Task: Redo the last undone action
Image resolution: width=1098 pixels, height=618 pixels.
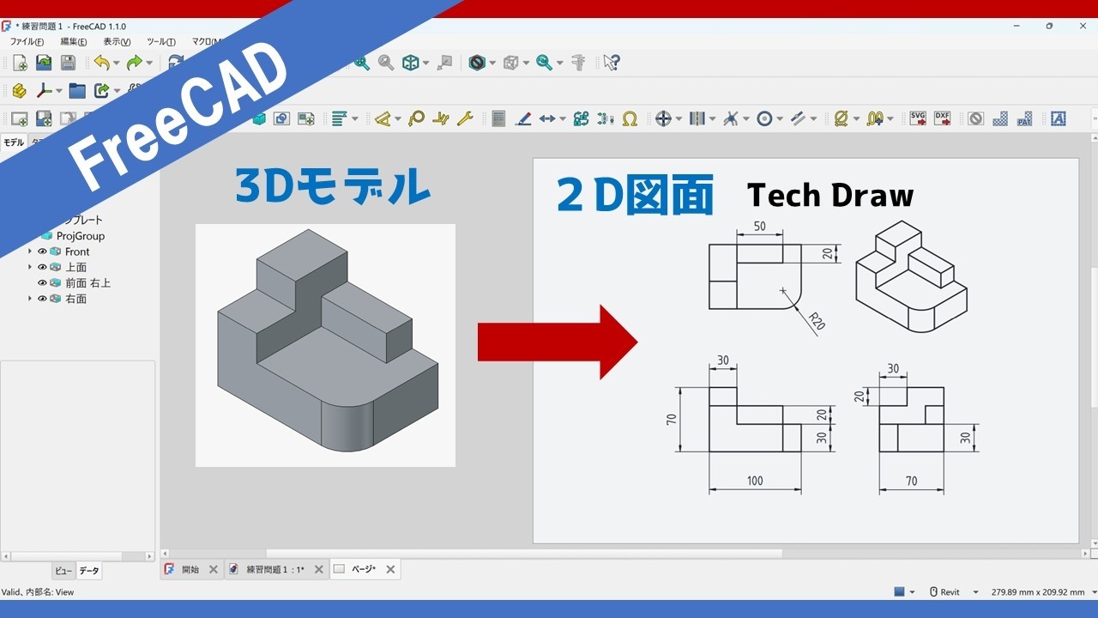Action: tap(134, 63)
